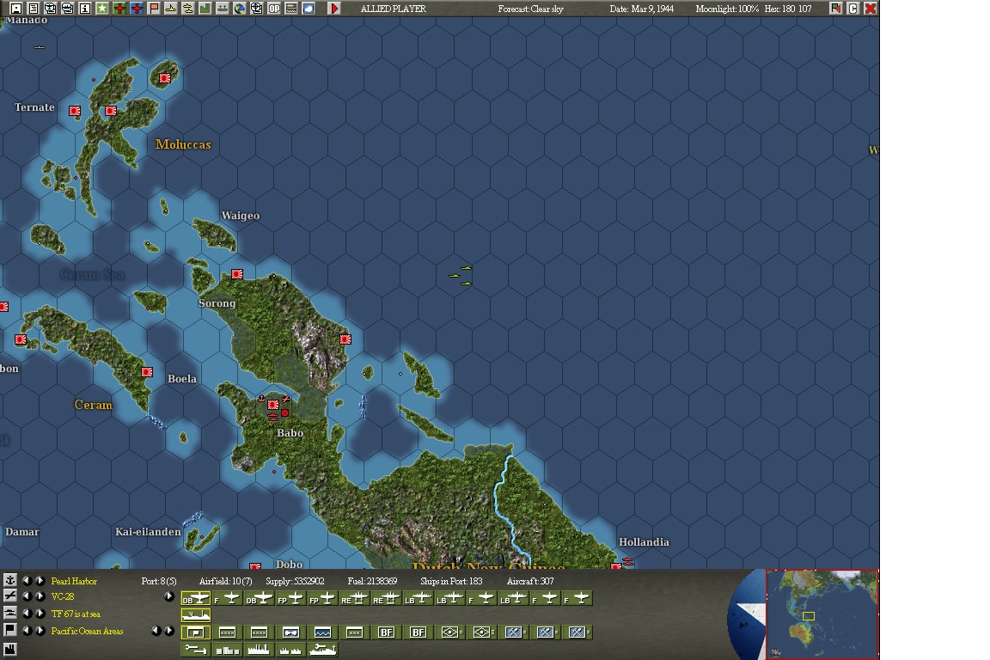
Task: Click the white star on green icon
Action: coord(102,9)
